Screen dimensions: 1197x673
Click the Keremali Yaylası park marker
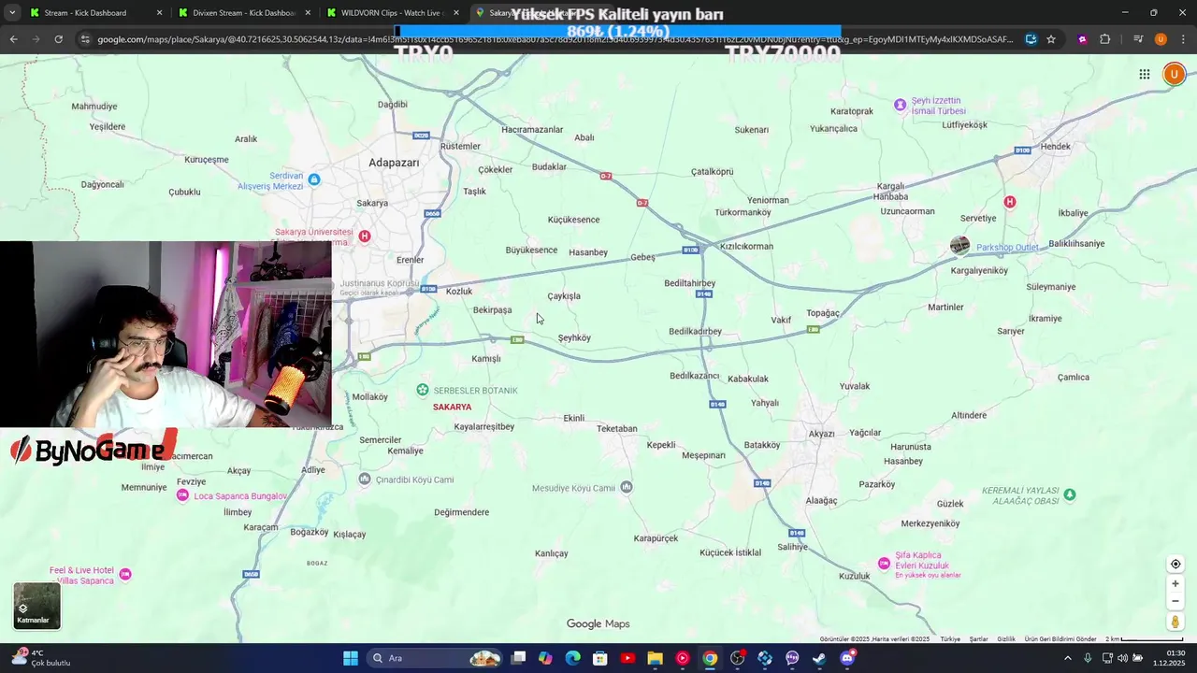[1070, 494]
